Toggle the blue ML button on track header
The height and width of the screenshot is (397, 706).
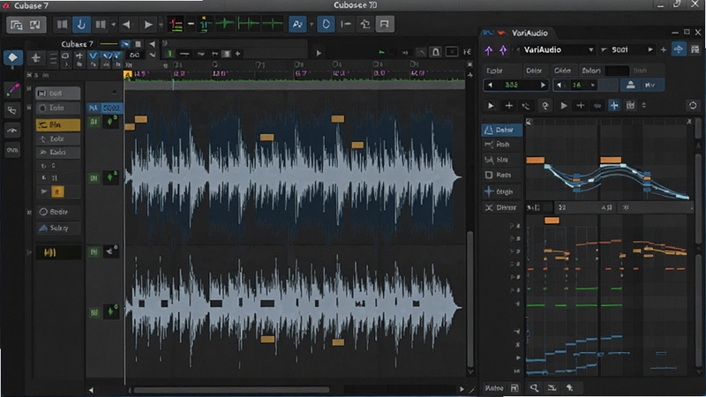tap(94, 108)
